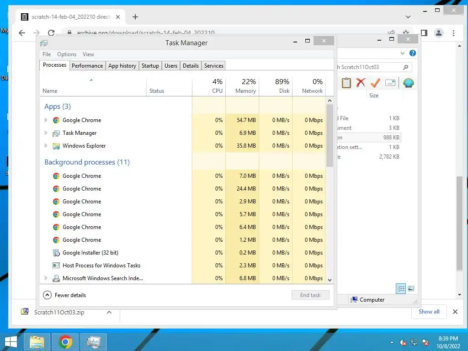Click the Windows Explorer process icon
Viewport: 468px width, 351px height.
click(56, 146)
